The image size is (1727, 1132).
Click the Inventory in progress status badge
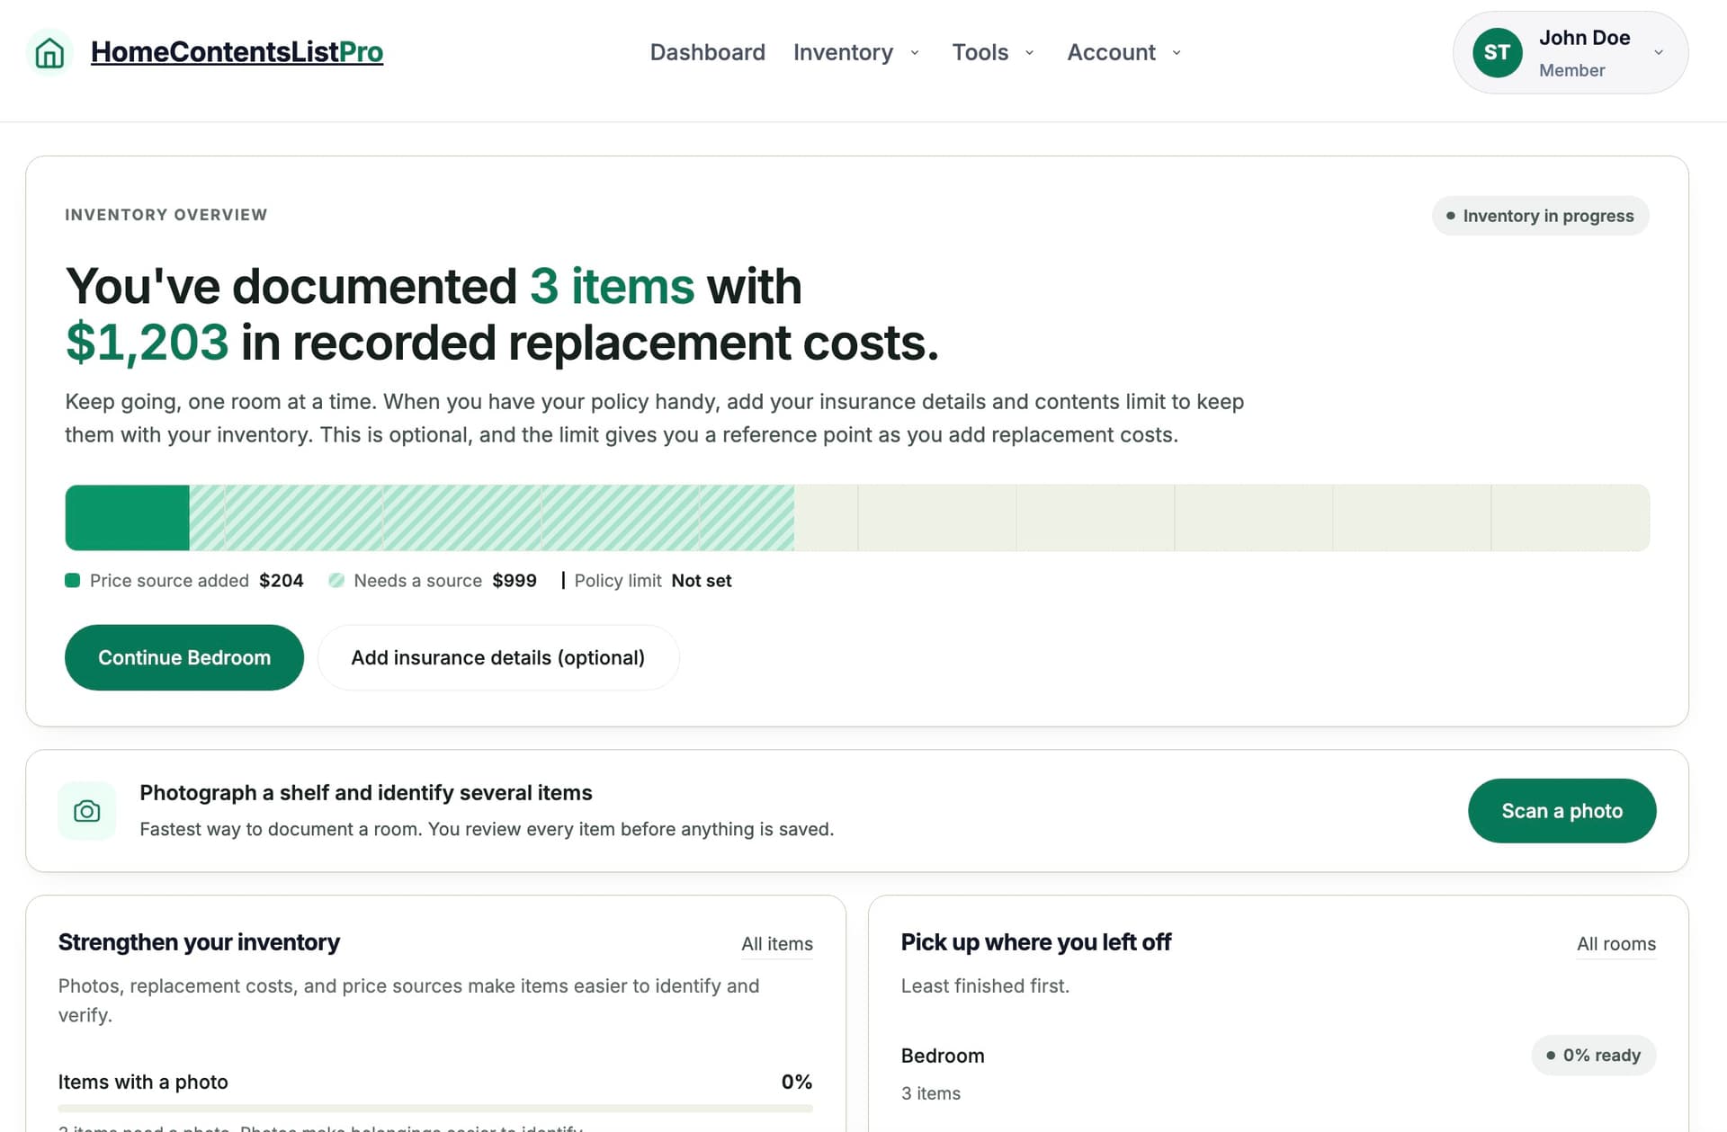pyautogui.click(x=1540, y=216)
